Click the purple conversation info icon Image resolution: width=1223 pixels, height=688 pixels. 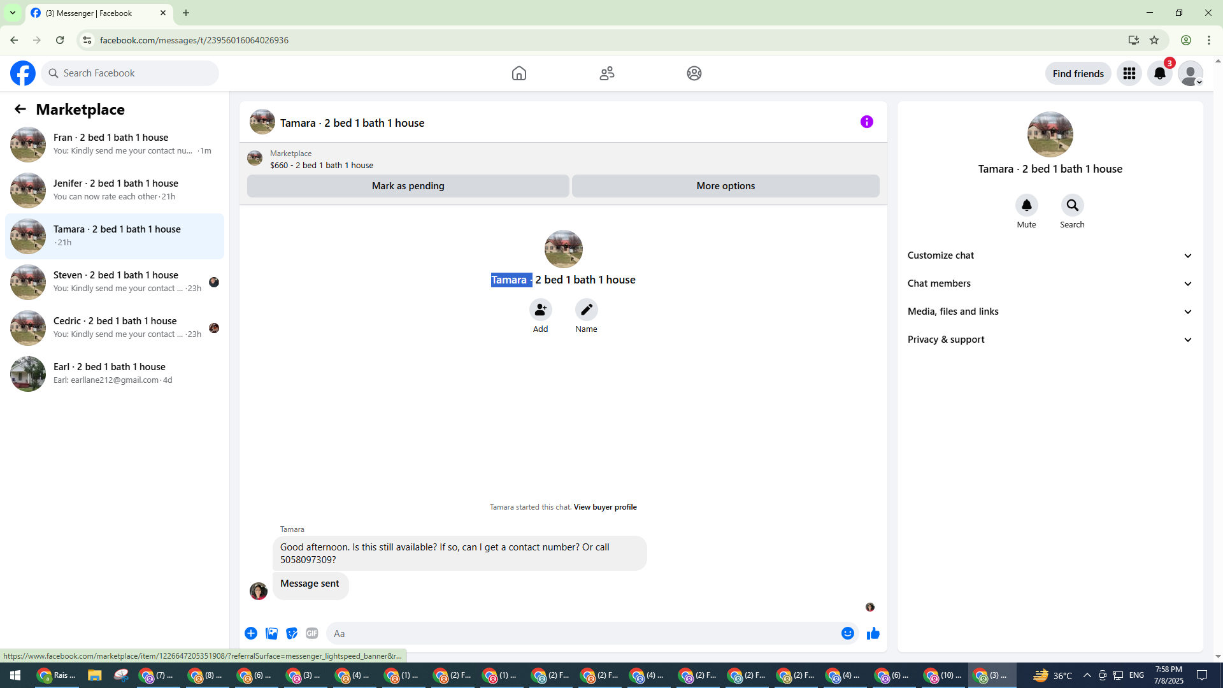pos(866,122)
